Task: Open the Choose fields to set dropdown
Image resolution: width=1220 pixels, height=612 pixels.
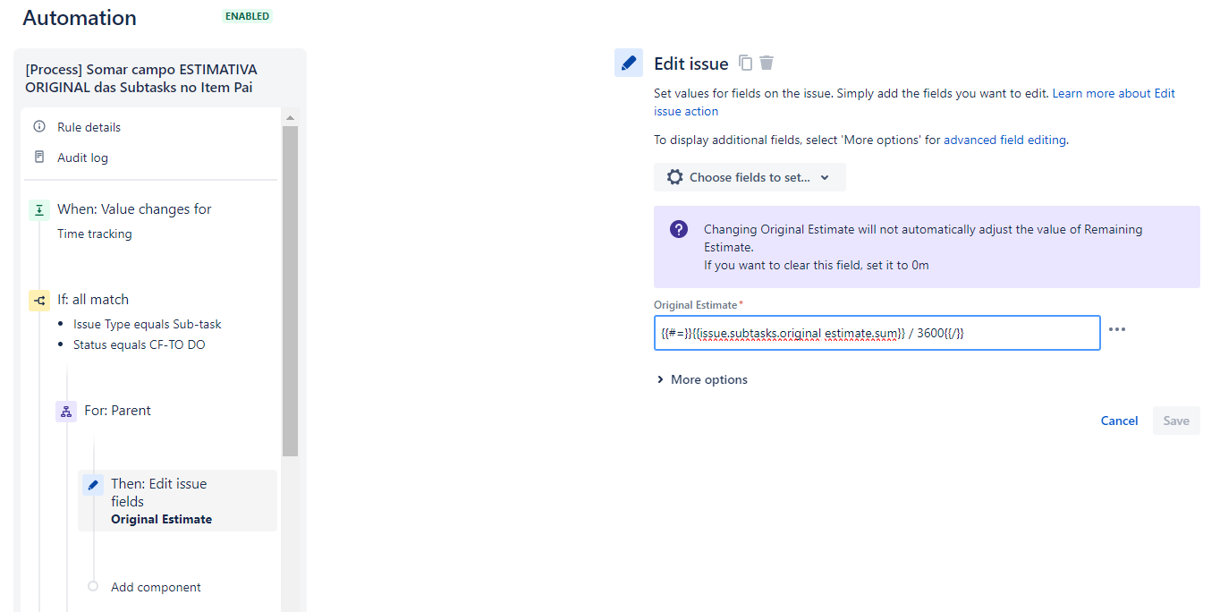Action: click(750, 177)
